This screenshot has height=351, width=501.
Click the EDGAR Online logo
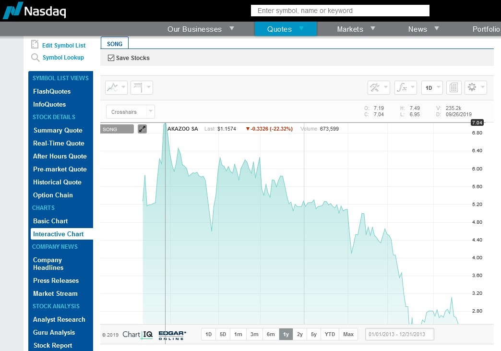[172, 335]
